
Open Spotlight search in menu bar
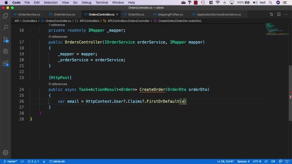point(271,3)
